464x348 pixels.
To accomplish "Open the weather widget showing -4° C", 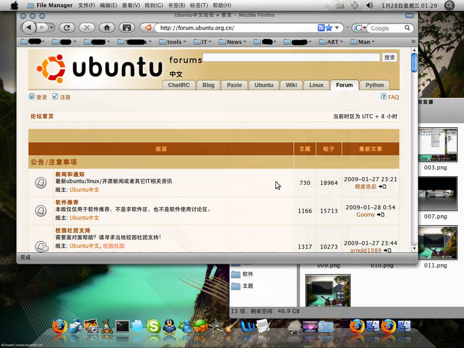I will tap(295, 328).
